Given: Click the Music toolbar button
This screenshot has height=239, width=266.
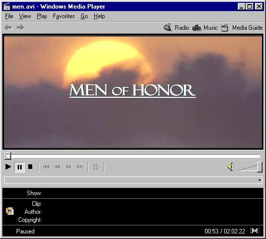Looking at the screenshot, I should coord(205,28).
